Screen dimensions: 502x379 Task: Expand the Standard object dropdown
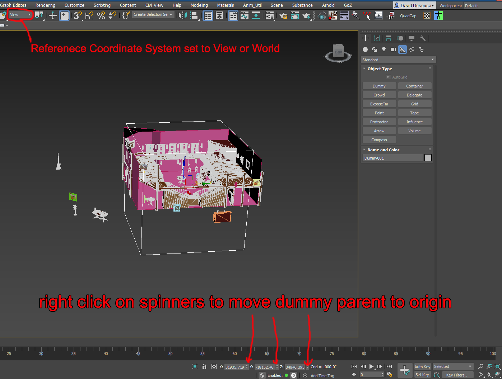pos(398,60)
